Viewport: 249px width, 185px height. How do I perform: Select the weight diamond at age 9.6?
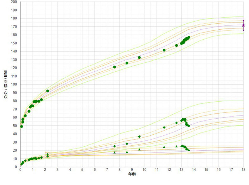point(139,137)
